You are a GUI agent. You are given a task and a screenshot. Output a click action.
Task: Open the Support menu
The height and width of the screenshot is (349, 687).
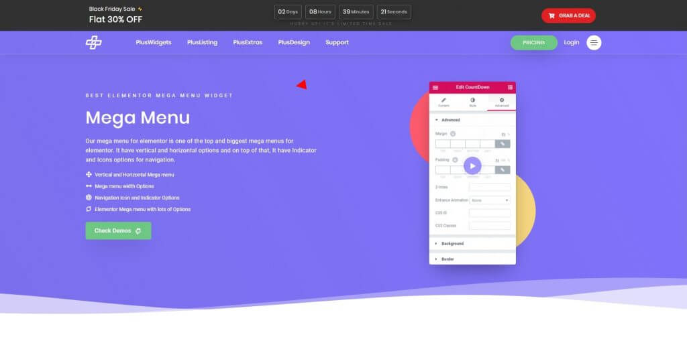[x=337, y=42]
